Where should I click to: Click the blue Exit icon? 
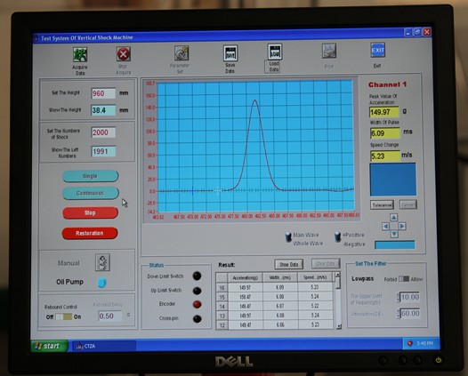tap(377, 50)
